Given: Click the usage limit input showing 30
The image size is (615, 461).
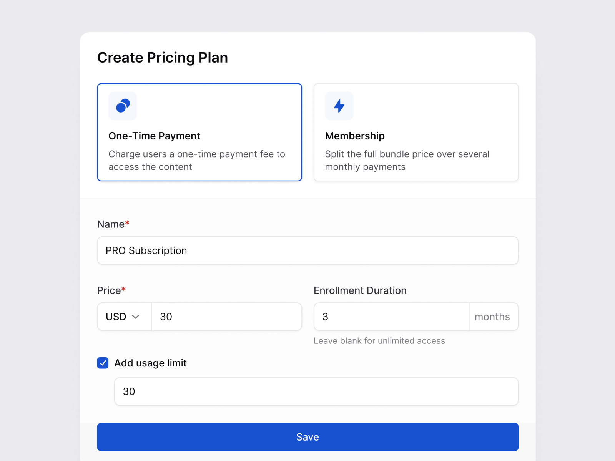Looking at the screenshot, I should pos(316,391).
